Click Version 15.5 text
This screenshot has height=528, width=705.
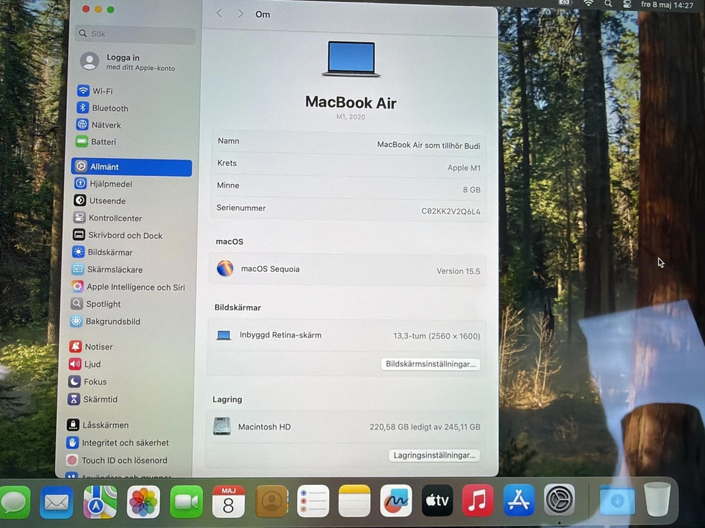click(458, 271)
